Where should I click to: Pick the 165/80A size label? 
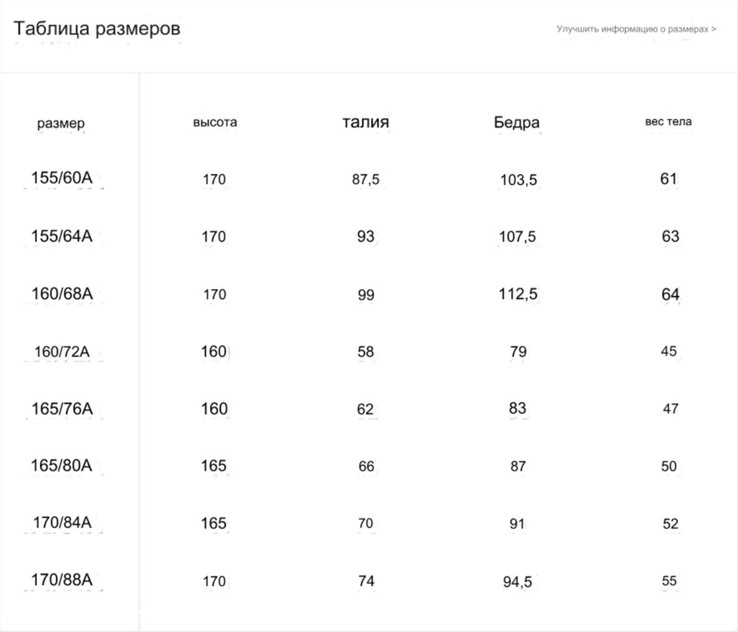[61, 465]
